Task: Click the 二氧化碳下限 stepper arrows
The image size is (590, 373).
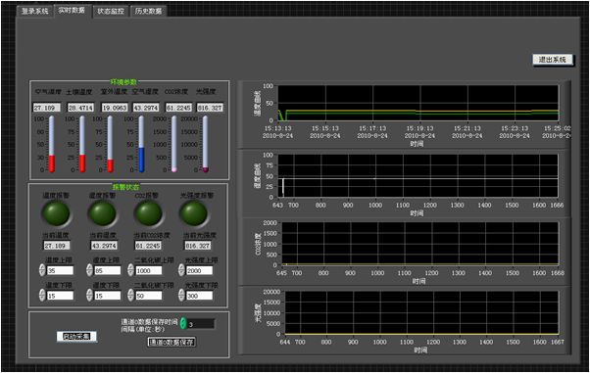Action: (130, 295)
